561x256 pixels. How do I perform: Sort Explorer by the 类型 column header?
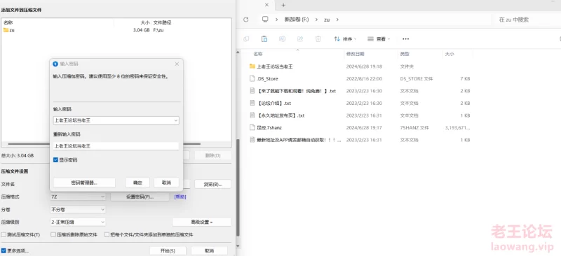tap(405, 54)
